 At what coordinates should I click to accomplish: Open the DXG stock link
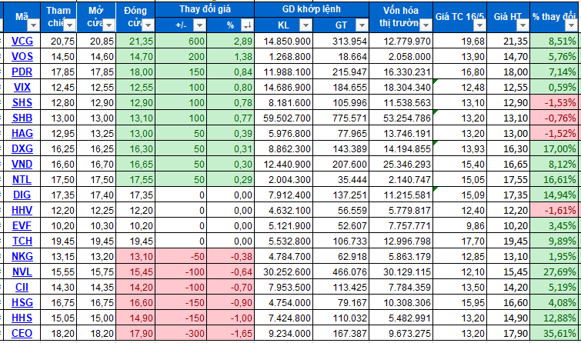(x=22, y=148)
